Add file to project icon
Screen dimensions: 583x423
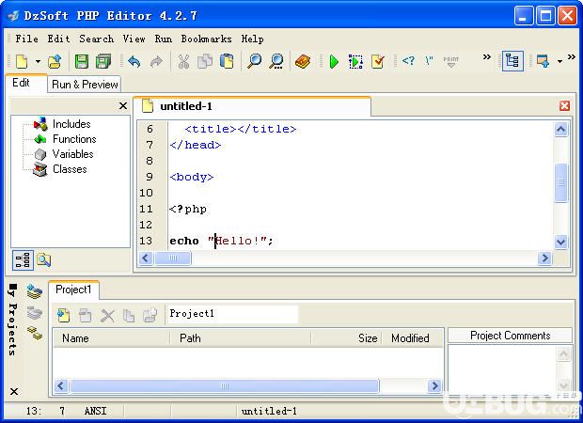point(64,316)
